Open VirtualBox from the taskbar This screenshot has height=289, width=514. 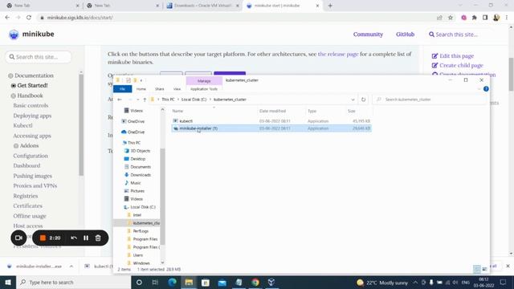click(x=271, y=282)
